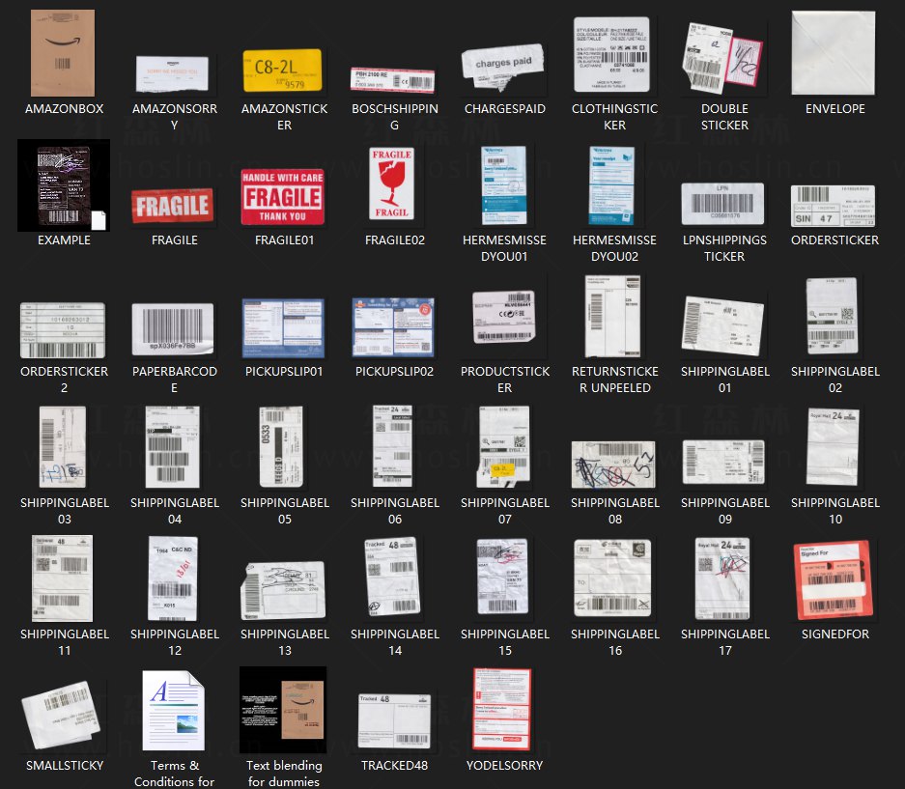Viewport: 905px width, 789px height.
Task: Select the SHIPPINGLABEL16 file icon
Action: pos(612,578)
